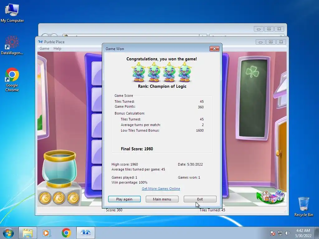Viewport: 319px width, 239px height.
Task: Click the fourth purble clown character
Action: [x=184, y=72]
